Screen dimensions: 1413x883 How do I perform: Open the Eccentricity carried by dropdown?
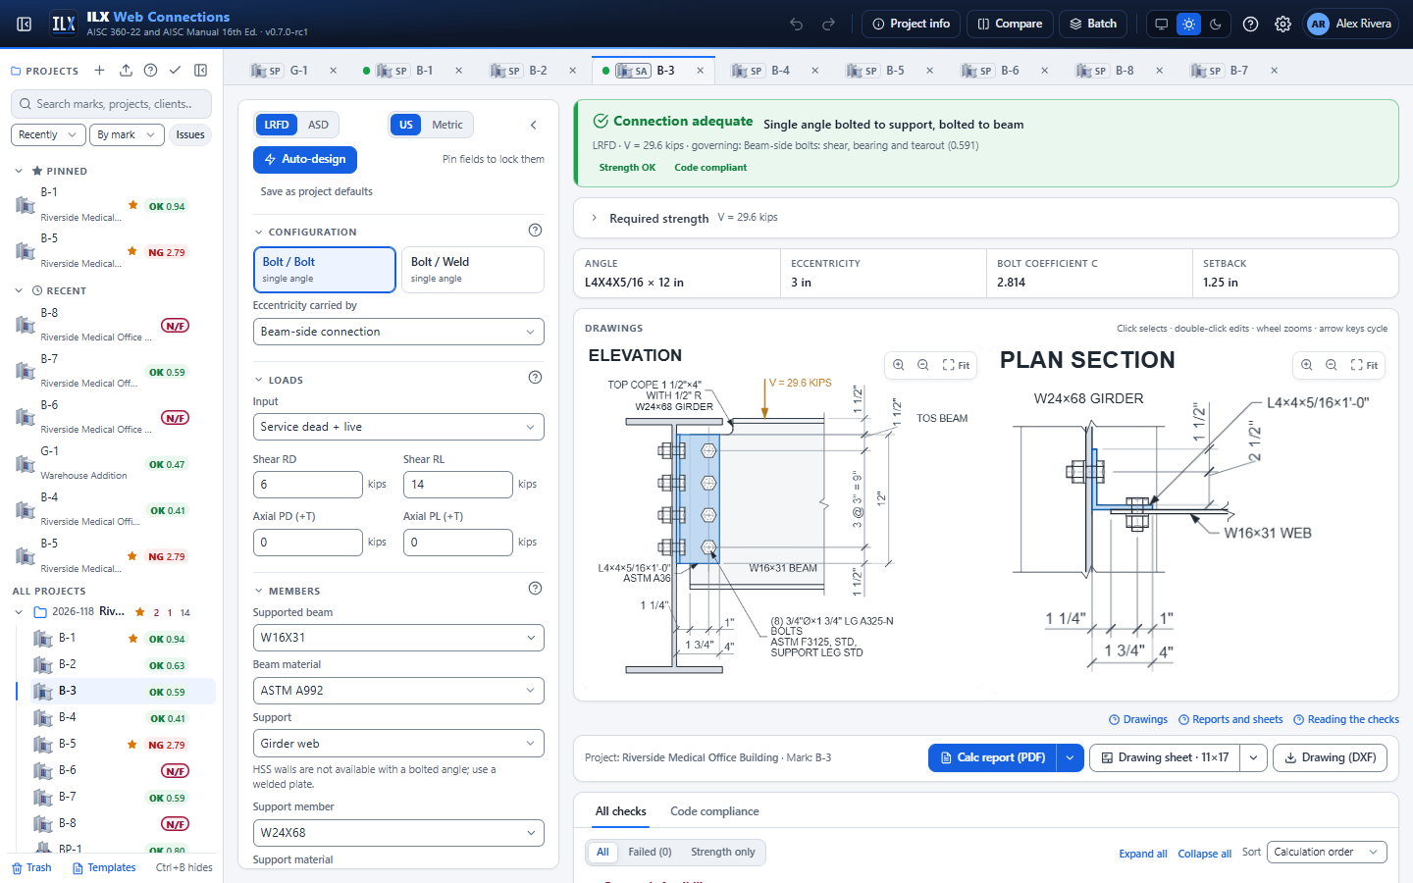[x=398, y=332]
